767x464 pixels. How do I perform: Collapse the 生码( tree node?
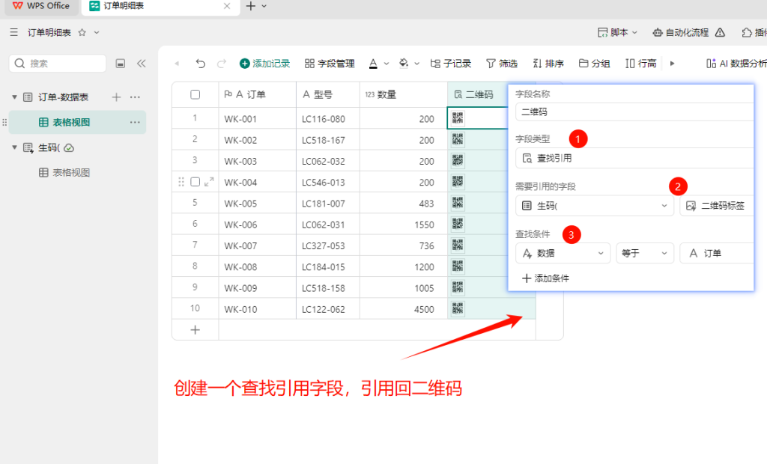tap(15, 147)
